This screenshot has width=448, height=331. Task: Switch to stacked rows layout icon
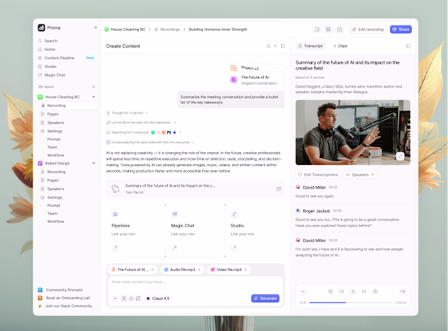tap(328, 29)
